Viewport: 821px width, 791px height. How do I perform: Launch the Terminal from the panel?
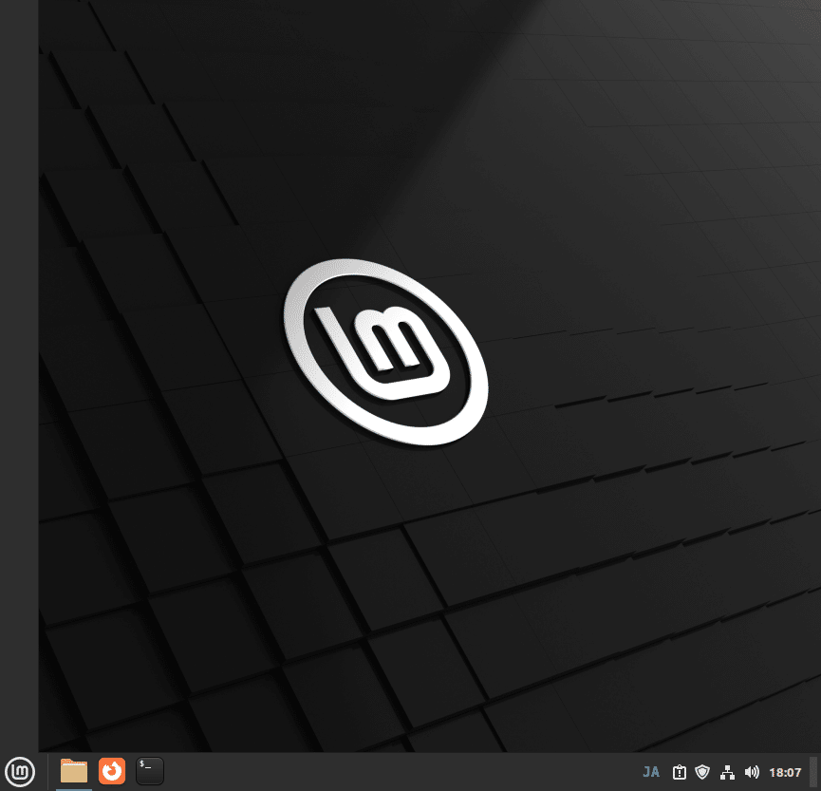(x=150, y=771)
